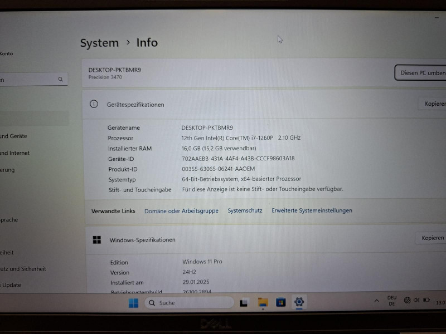Switch input language via DEU DE indicator
This screenshot has height=334, width=446.
[392, 301]
